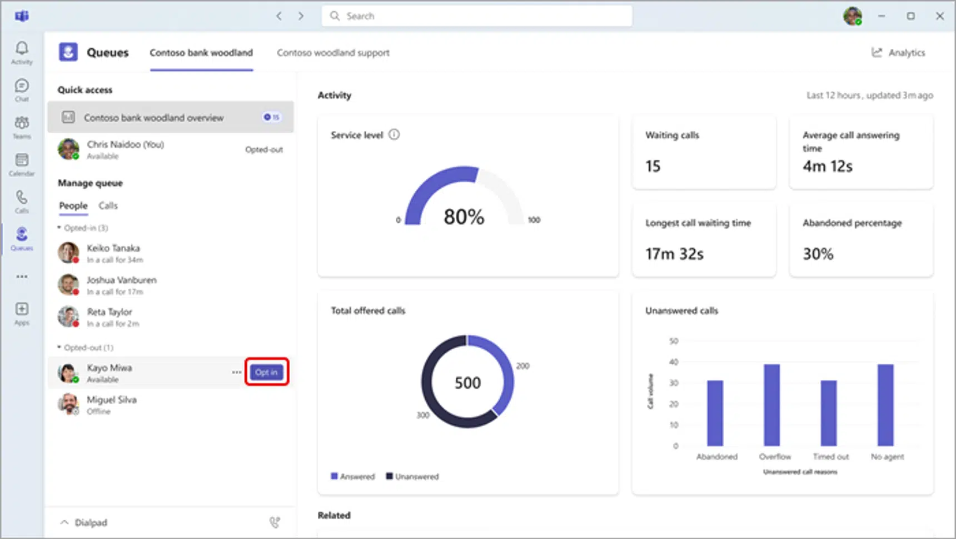This screenshot has height=542, width=956.
Task: Select the Calls tab under Manage queue
Action: 108,205
